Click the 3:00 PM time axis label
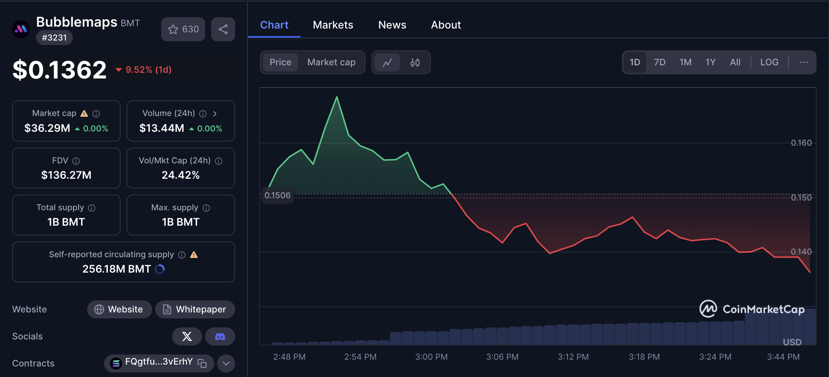The width and height of the screenshot is (829, 377). click(x=431, y=357)
